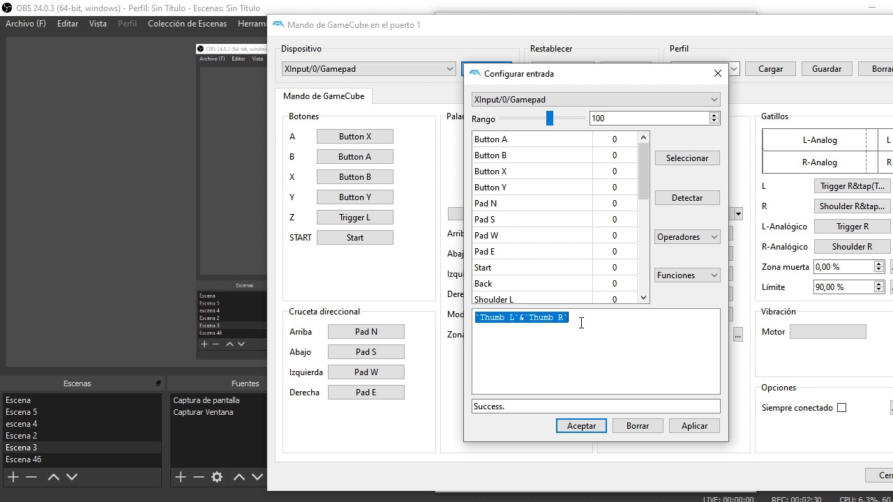Move scene up arrow in Escenas panel
The height and width of the screenshot is (502, 893).
point(53,477)
